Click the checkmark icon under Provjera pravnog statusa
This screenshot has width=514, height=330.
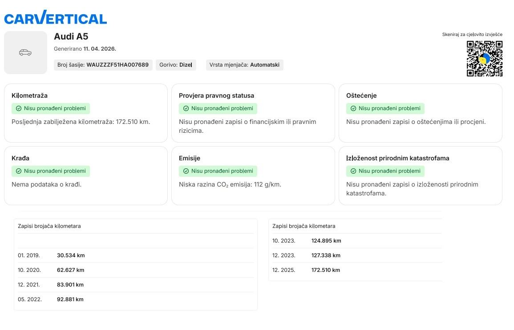click(186, 108)
